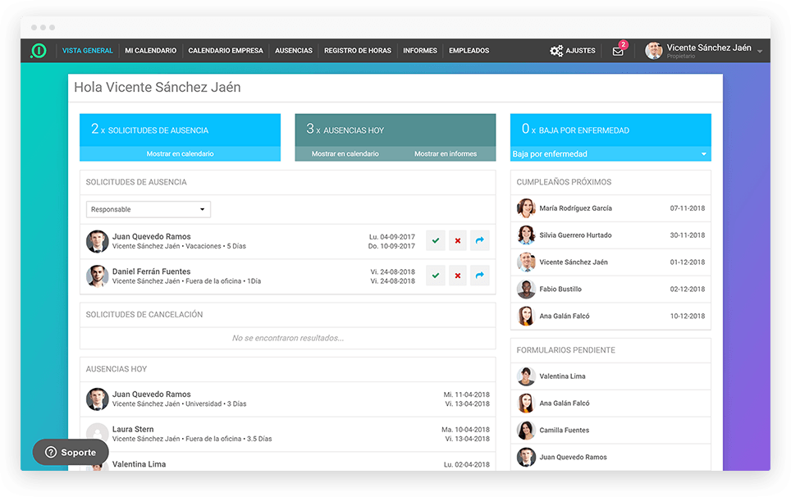Screen dimensions: 791x497
Task: Select Daniel Ferrán Fuentes name
Action: click(151, 271)
